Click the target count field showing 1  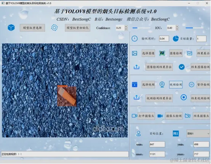pos(201,39)
